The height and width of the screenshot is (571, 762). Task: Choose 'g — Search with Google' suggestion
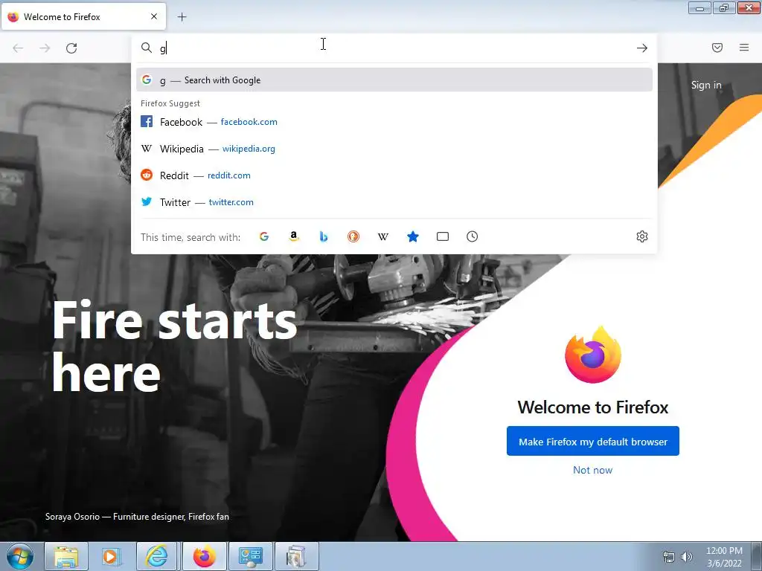tap(394, 80)
